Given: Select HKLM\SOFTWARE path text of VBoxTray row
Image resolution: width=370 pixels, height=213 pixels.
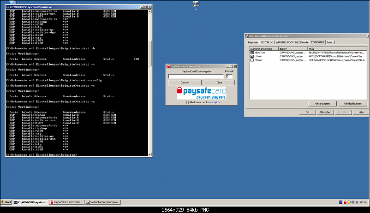Looking at the screenshot, I should tap(337, 53).
